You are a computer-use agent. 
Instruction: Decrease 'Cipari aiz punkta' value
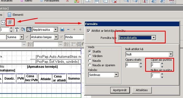162,67
